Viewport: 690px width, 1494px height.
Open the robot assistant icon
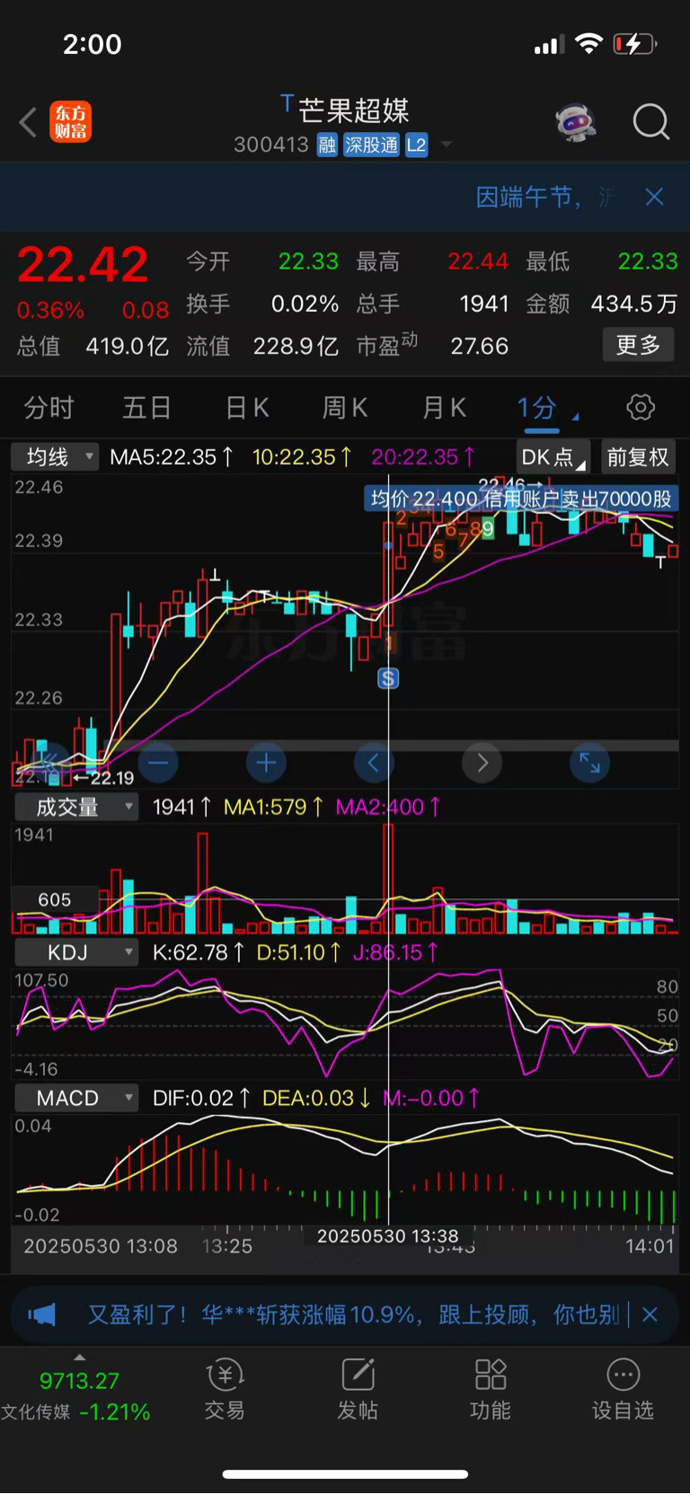pyautogui.click(x=576, y=121)
